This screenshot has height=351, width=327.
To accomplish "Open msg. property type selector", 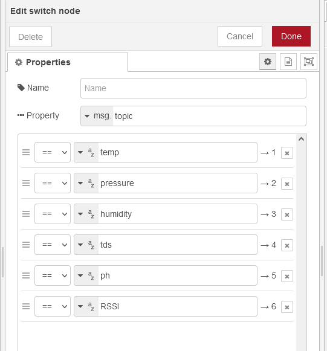I will coord(97,116).
